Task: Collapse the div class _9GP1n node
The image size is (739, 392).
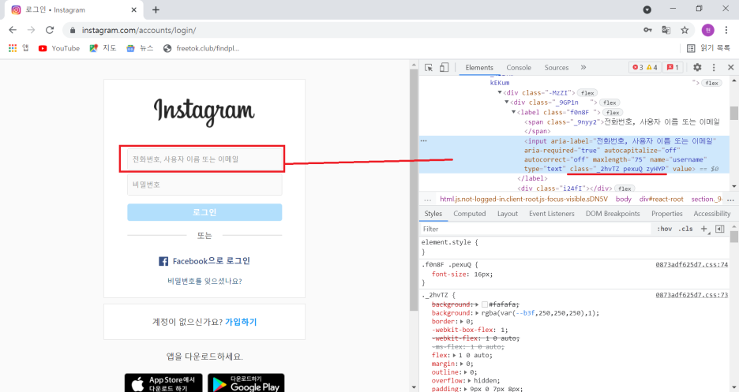Action: point(507,102)
